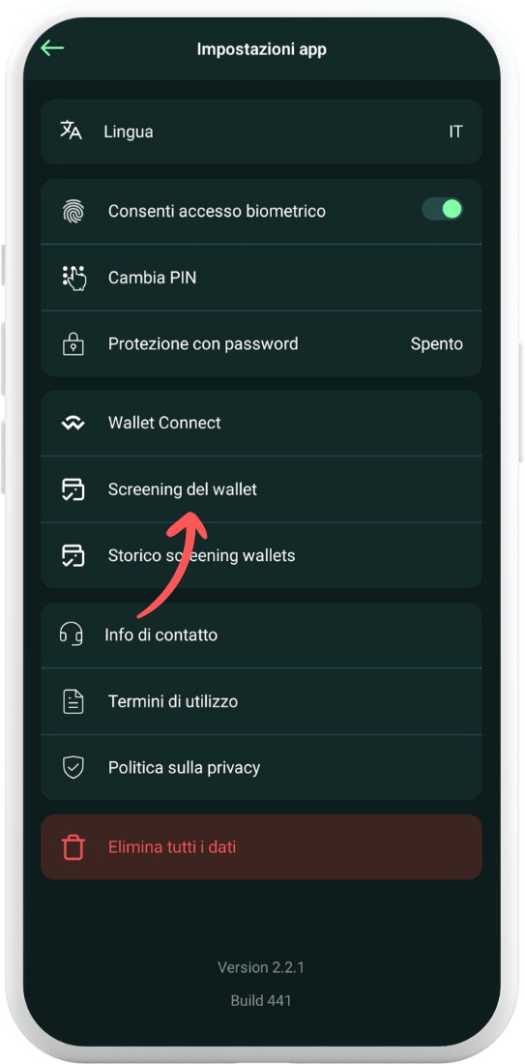Click the padlock password protection icon
This screenshot has width=525, height=1064.
pos(73,343)
